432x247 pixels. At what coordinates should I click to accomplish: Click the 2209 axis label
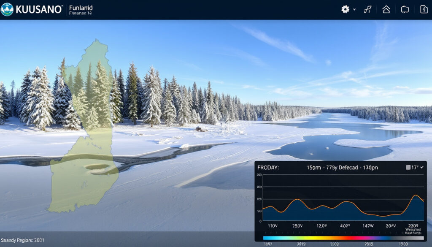[413, 225]
